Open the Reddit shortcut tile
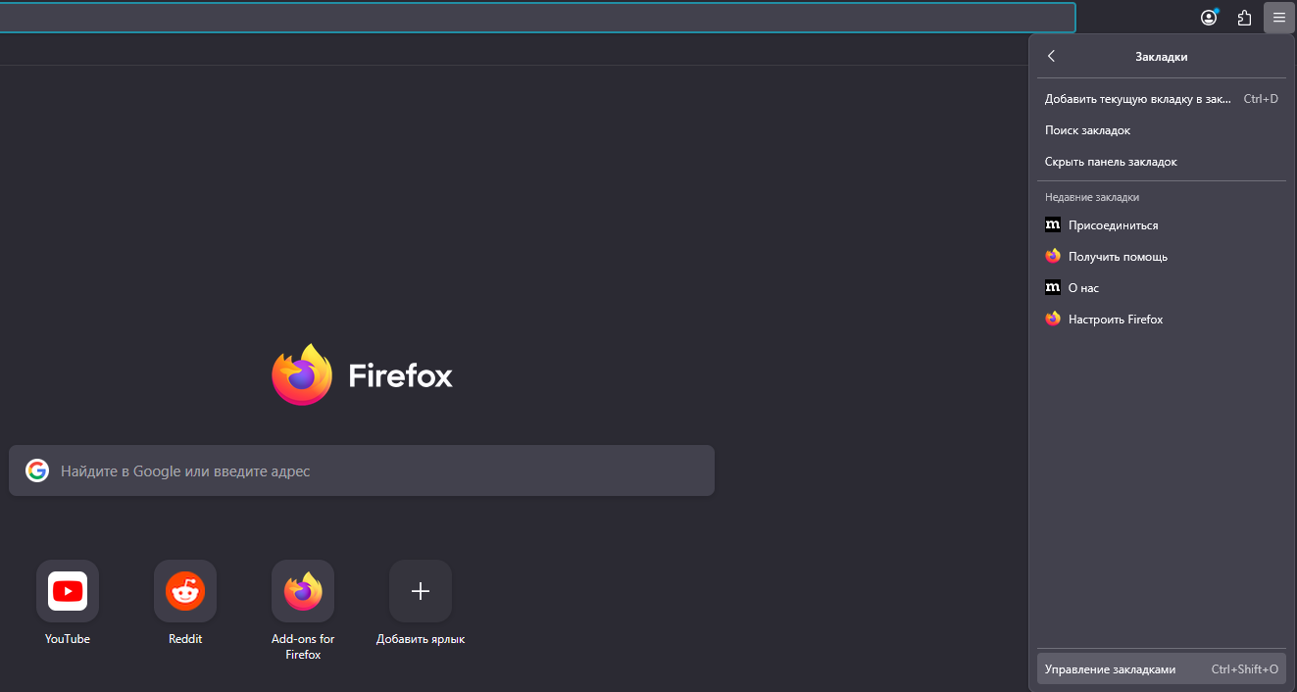The image size is (1297, 692). (x=185, y=591)
